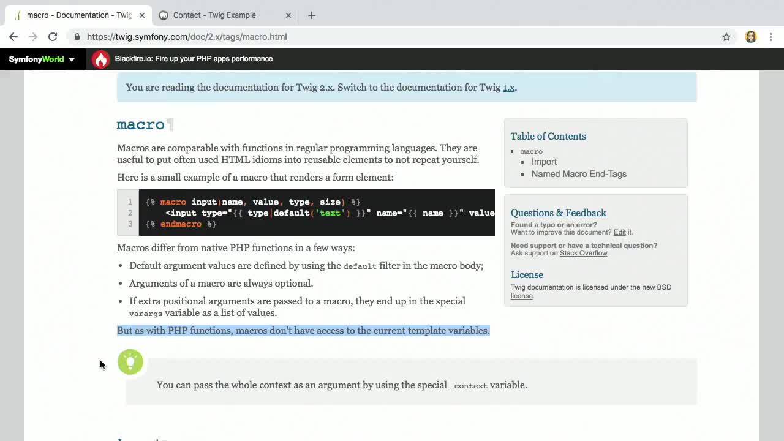Click 'Arguments of a macro are always optional'
The width and height of the screenshot is (784, 441).
pos(221,283)
